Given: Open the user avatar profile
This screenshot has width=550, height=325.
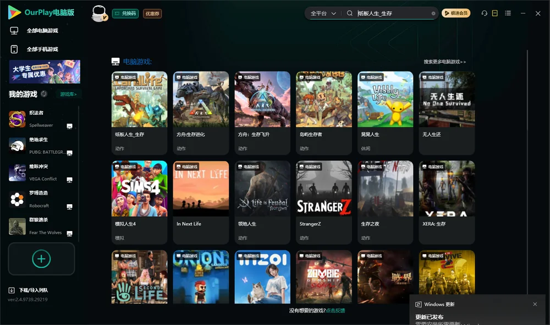Looking at the screenshot, I should pos(99,13).
